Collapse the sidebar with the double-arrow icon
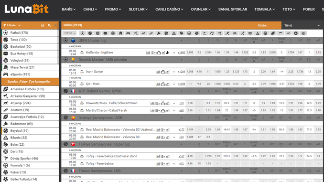324x182 pixels. [55, 25]
